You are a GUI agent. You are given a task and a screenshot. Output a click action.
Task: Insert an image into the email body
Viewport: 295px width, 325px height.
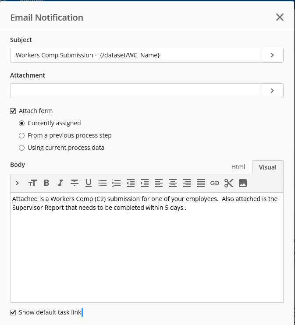[x=243, y=183]
